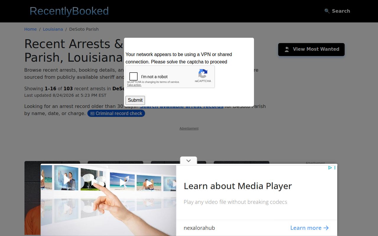Screen dimensions: 378x236
Task: Click the person icon on View Most Wanted
Action: (x=287, y=50)
